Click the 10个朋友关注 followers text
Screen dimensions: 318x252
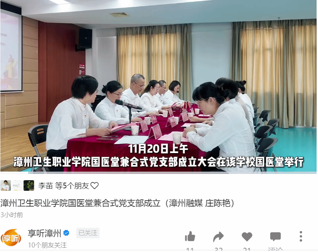point(47,245)
